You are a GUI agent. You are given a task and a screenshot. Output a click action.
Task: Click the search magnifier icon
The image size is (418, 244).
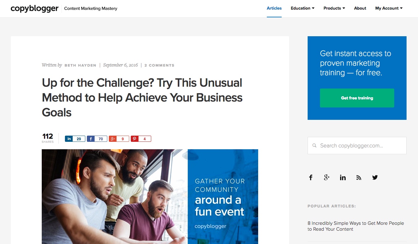tap(314, 146)
